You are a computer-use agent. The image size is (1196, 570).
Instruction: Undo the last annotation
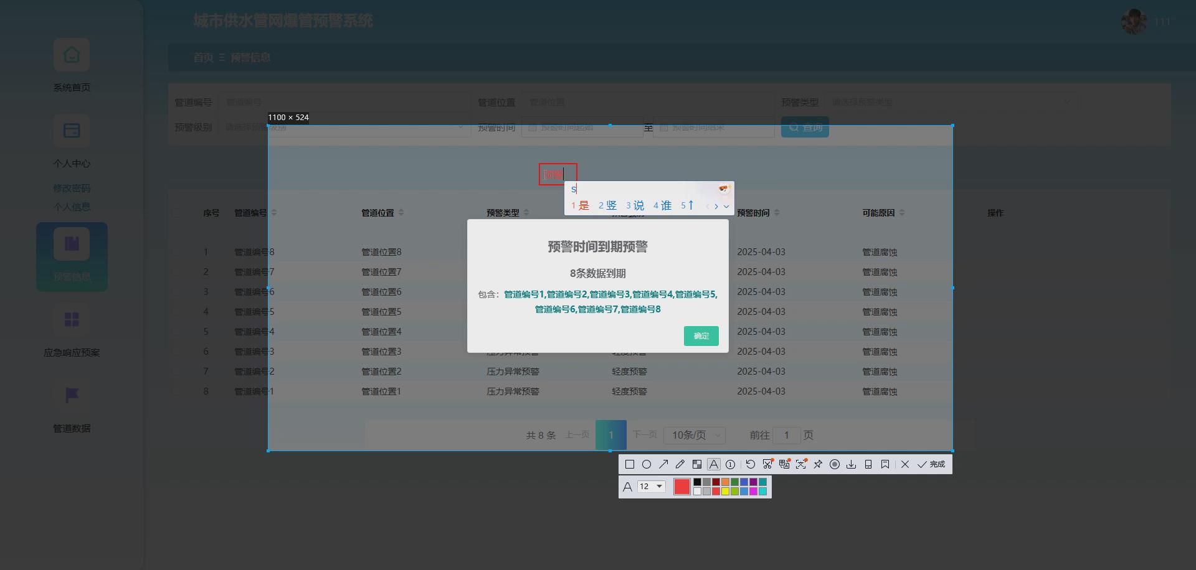[x=751, y=464]
